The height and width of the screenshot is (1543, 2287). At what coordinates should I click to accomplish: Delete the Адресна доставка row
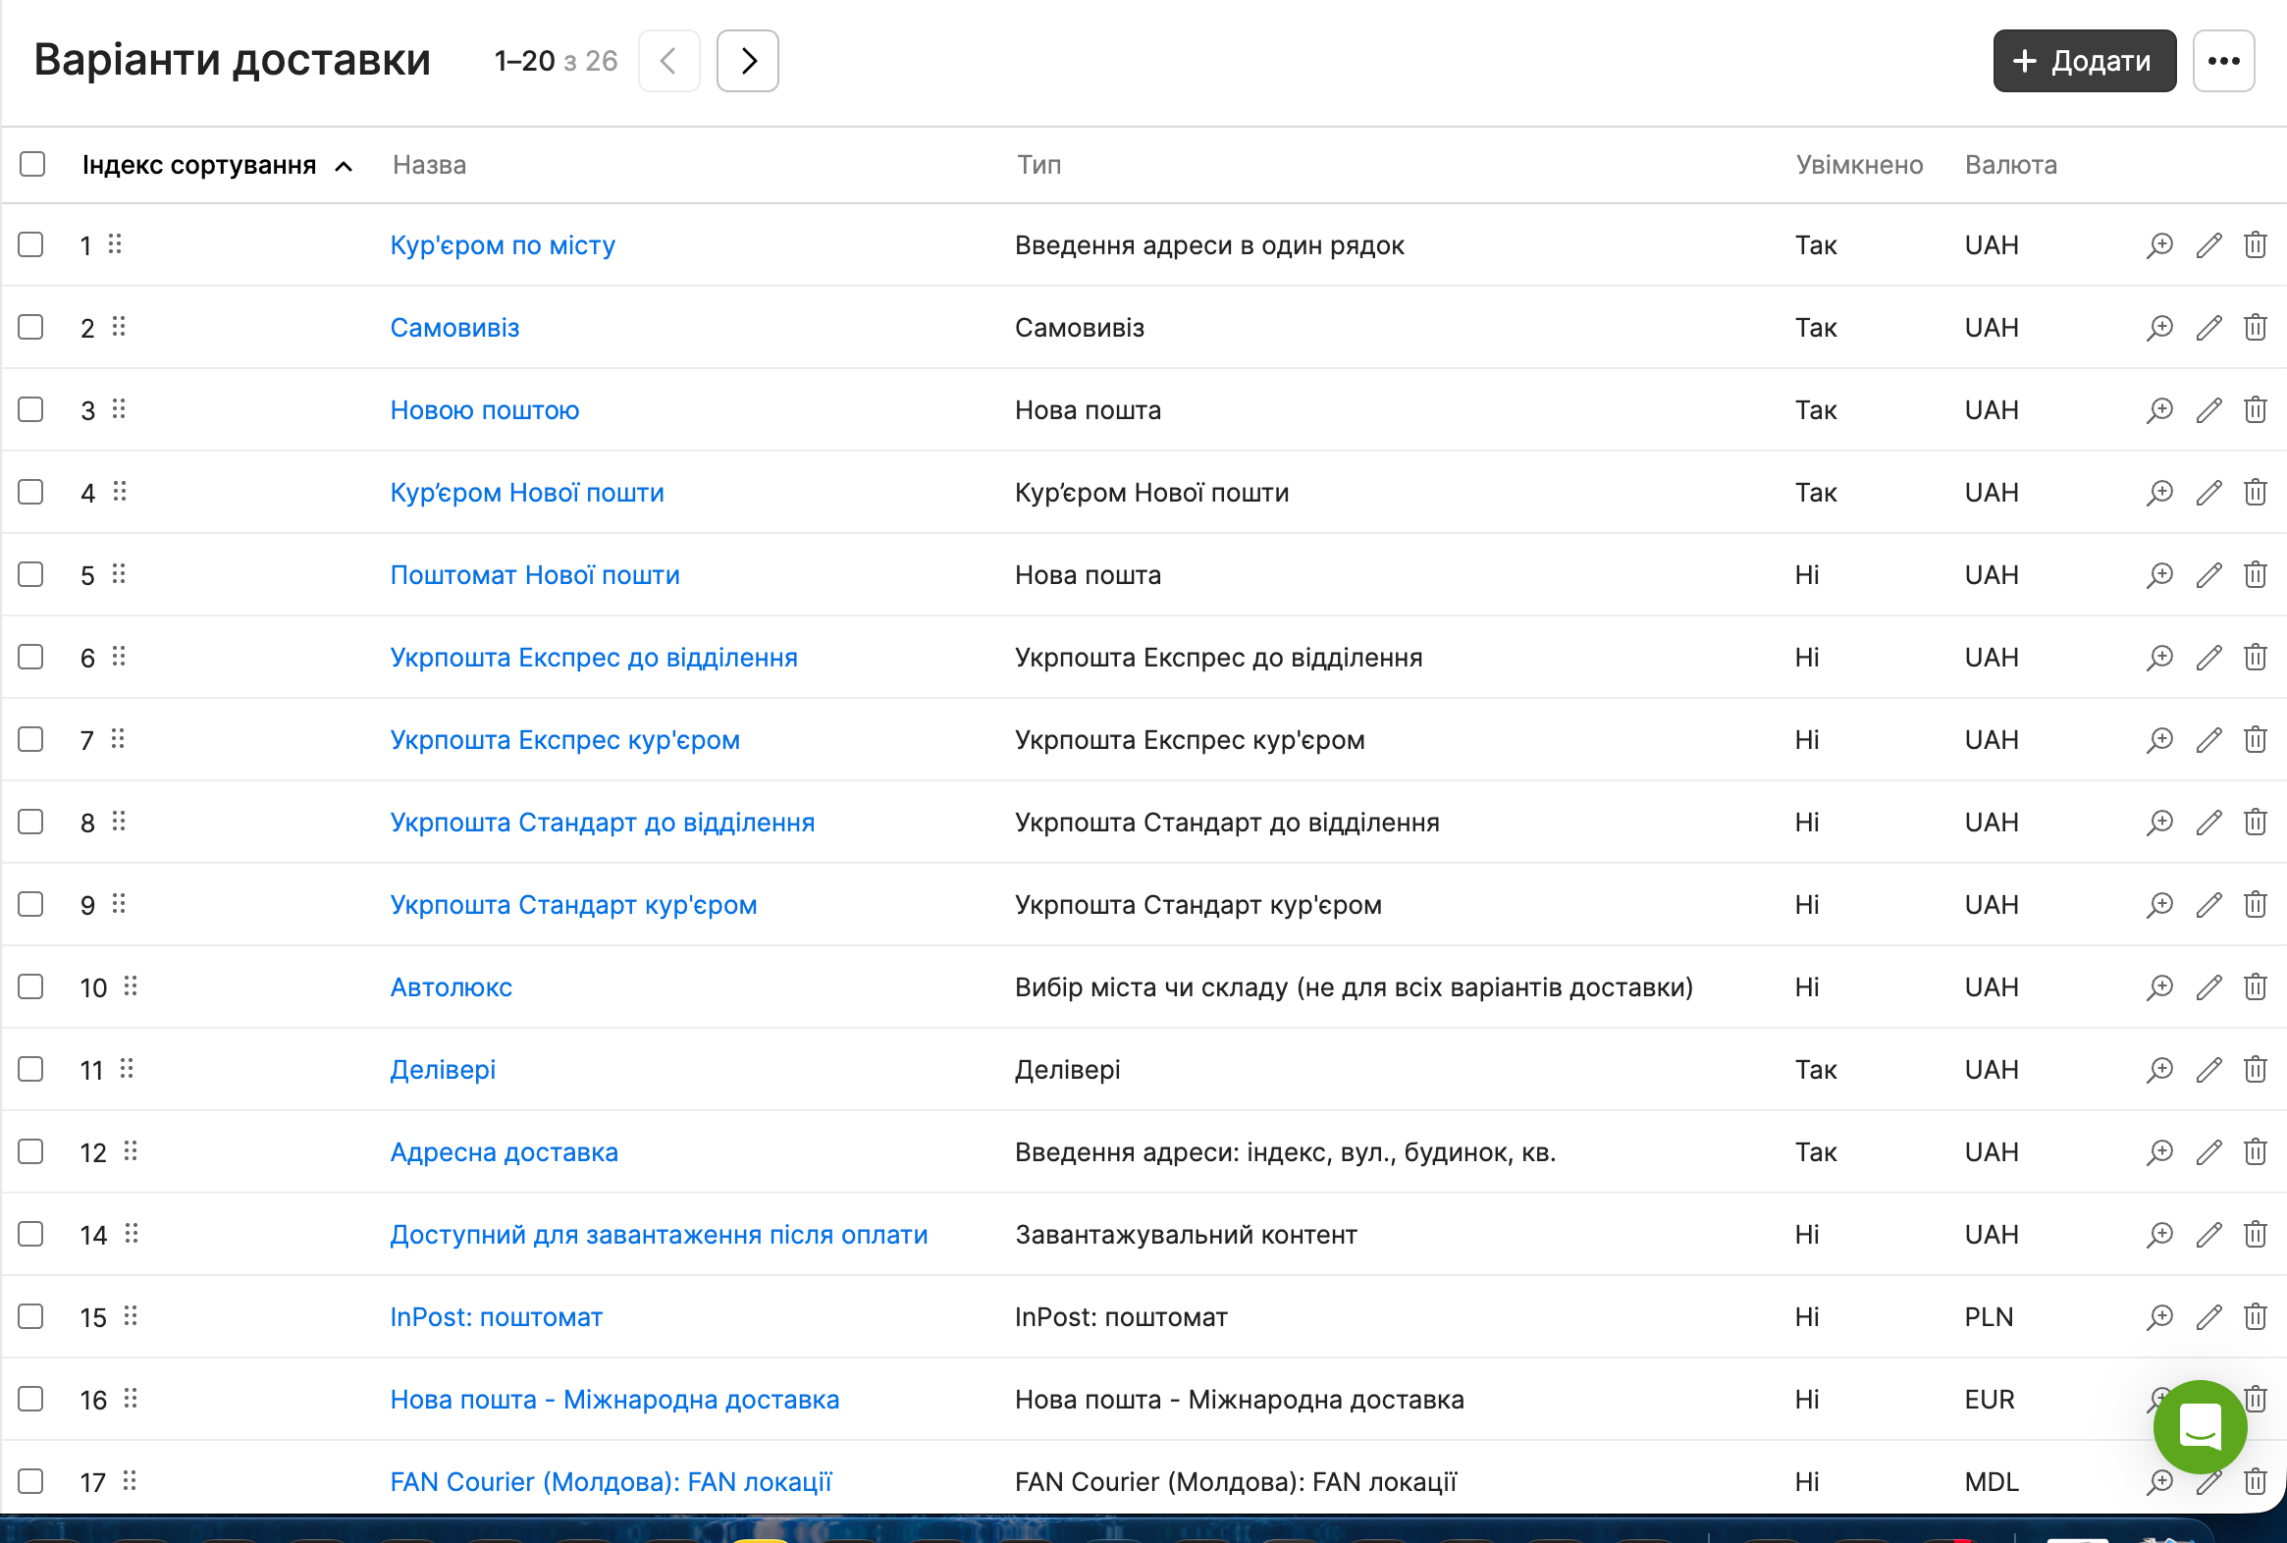pos(2255,1151)
